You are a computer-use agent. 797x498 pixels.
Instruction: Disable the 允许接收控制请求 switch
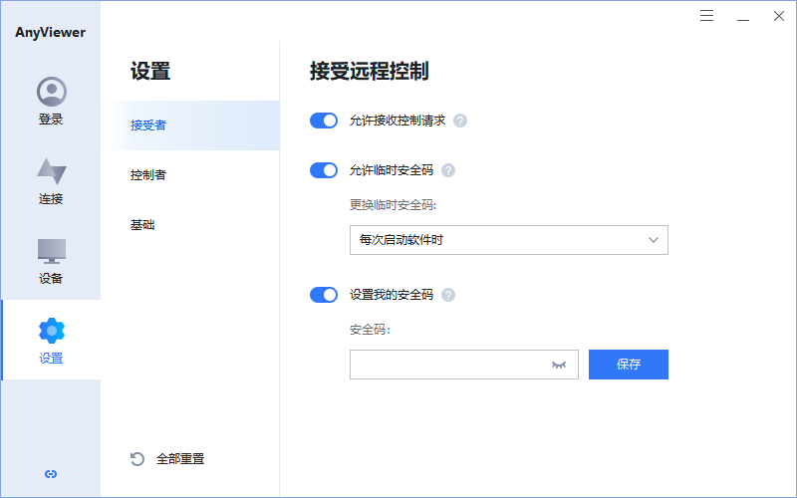click(325, 121)
